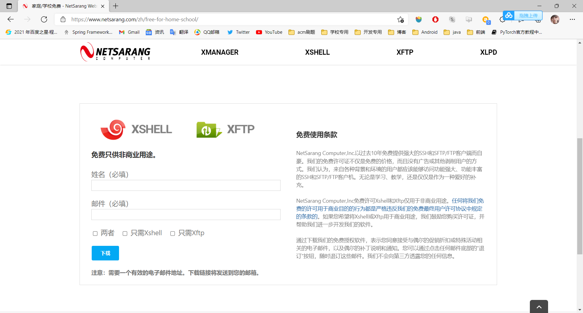Open the YouTube bookmark
Screen dimensions: 583x313
point(269,32)
